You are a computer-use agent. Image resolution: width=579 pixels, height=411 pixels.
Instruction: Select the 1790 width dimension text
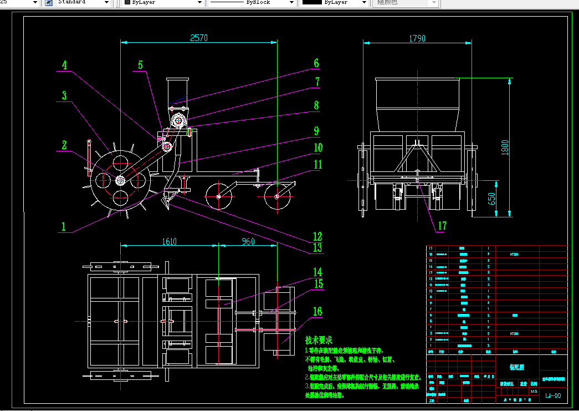417,38
